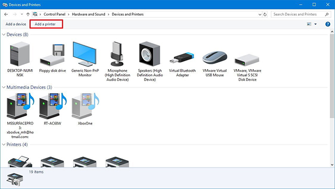This screenshot has width=335, height=189.
Task: Open the Help question mark icon
Action: (x=328, y=24)
